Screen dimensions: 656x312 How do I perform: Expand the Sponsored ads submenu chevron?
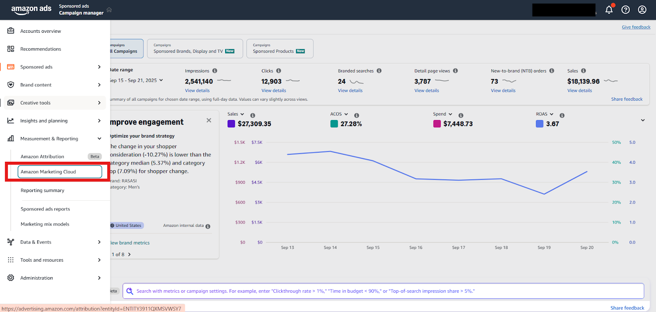coord(99,67)
